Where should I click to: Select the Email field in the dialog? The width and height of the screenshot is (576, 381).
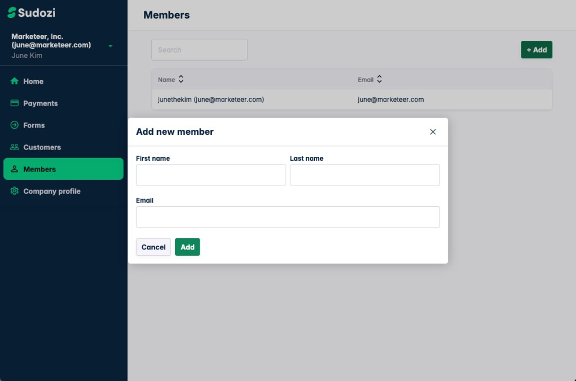(287, 217)
